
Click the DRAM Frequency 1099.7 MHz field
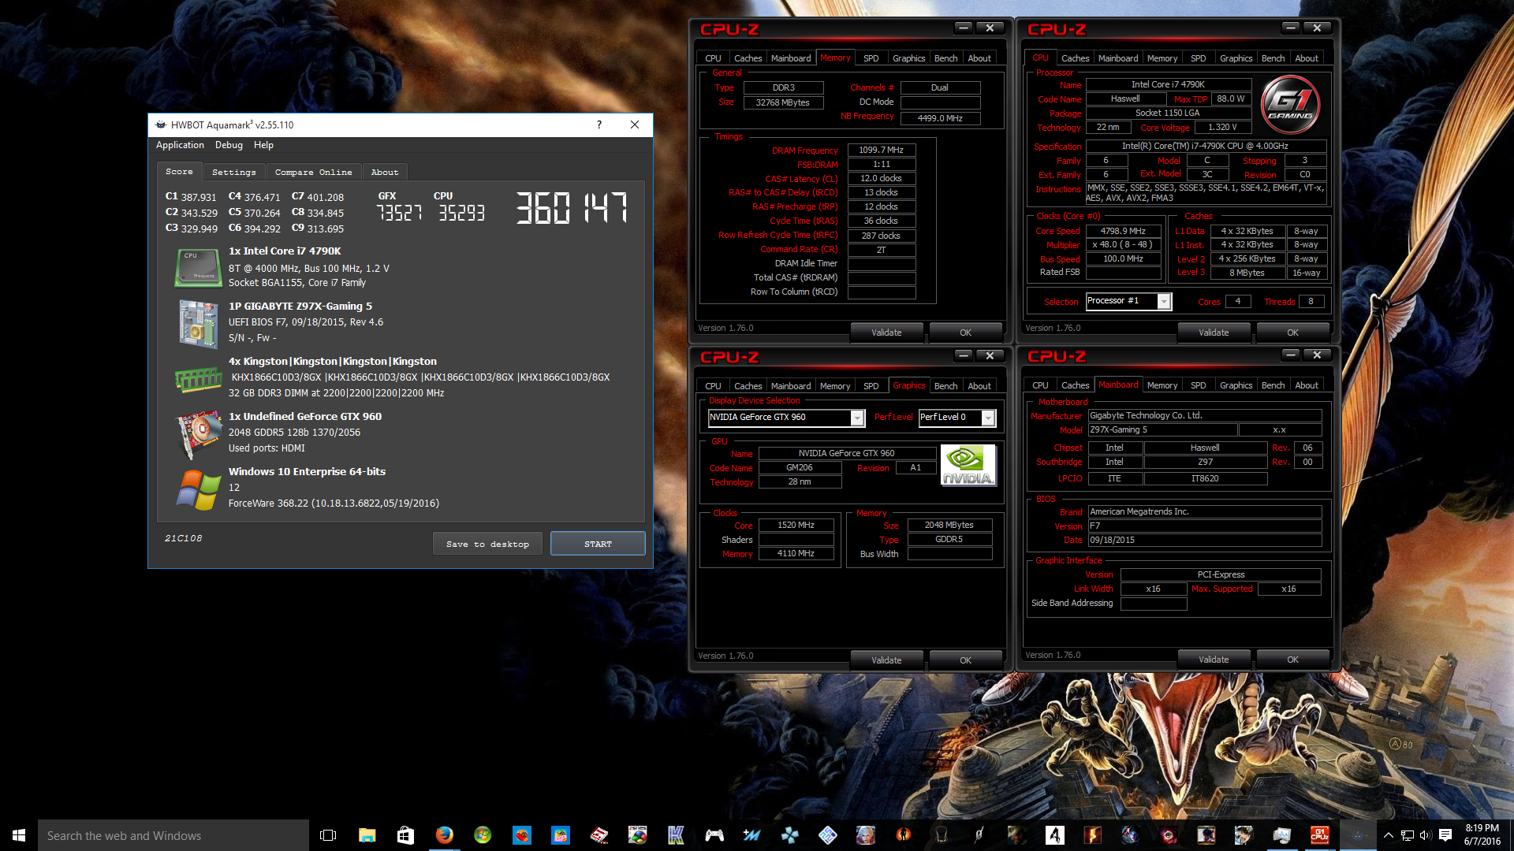coord(881,150)
